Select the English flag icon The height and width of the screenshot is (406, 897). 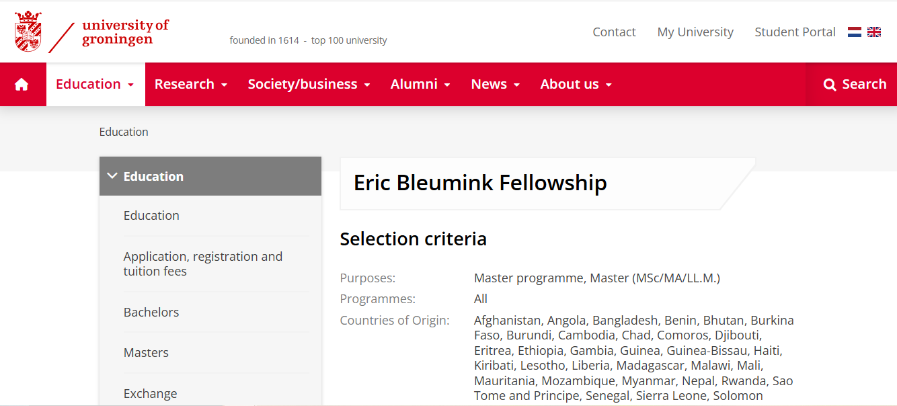(x=874, y=32)
